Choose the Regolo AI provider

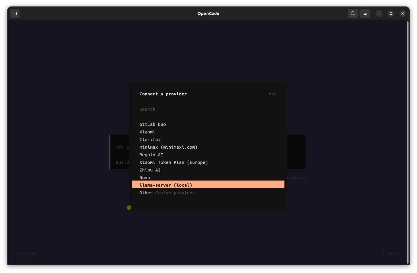(208, 155)
